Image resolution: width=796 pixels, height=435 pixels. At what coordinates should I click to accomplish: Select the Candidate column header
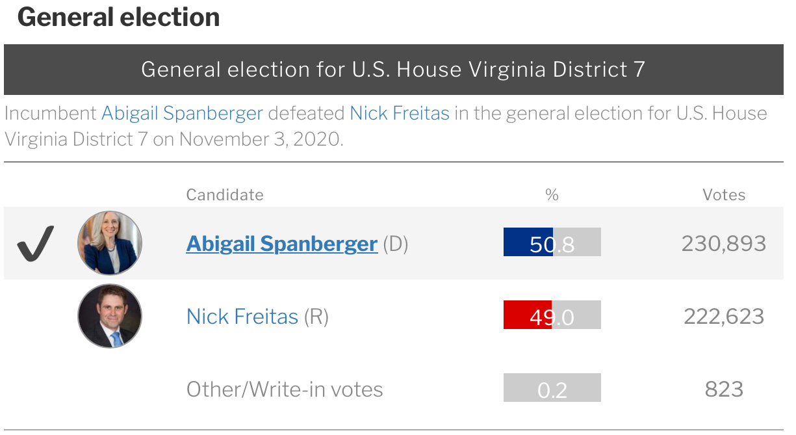[225, 194]
